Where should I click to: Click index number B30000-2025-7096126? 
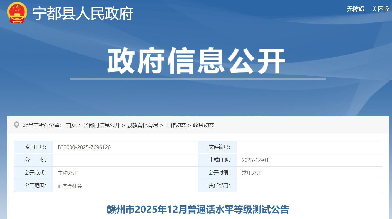click(84, 147)
